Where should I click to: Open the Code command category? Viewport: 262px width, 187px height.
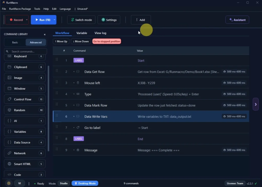(25, 174)
